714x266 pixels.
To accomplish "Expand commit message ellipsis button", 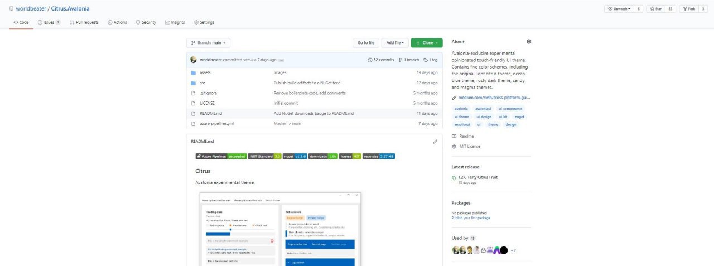I will 282,60.
